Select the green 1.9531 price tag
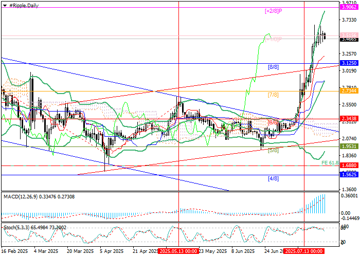The width and height of the screenshot is (360, 257). pyautogui.click(x=349, y=146)
